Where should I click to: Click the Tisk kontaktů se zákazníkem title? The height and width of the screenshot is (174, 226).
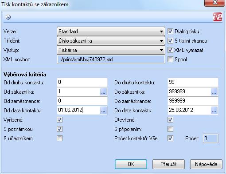pyautogui.click(x=35, y=4)
